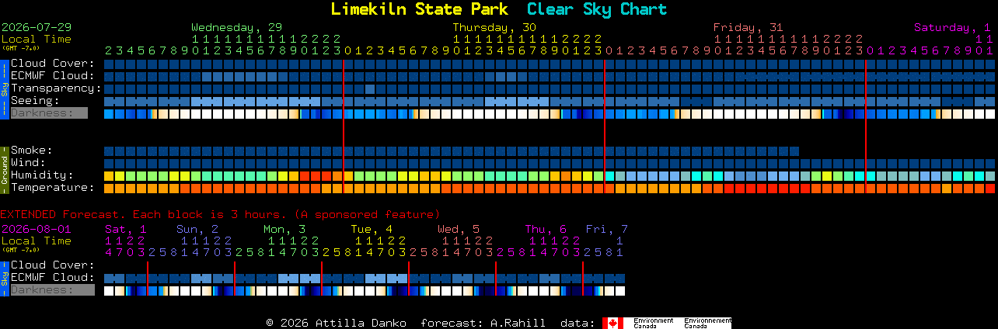Click the 2026-08-01 extended date
Viewport: 998px width, 329px height.
pos(37,229)
